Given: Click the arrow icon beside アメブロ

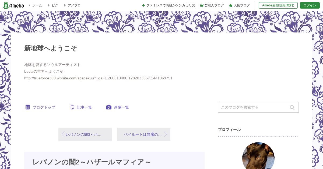Looking at the screenshot, I should tap(65, 5).
